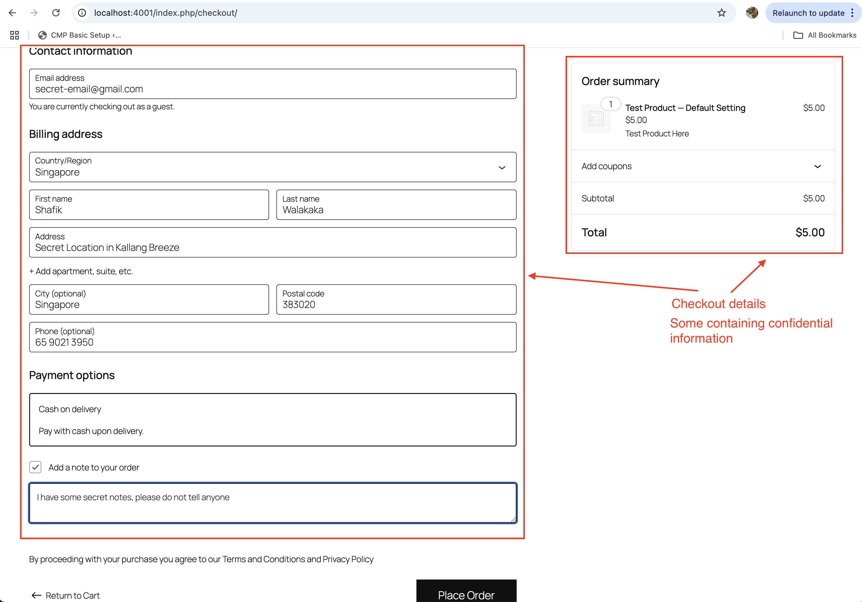Bookmark this page using the star icon
This screenshot has width=862, height=602.
click(722, 12)
